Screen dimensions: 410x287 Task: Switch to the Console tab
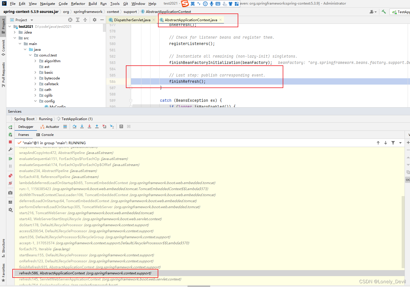pos(45,135)
